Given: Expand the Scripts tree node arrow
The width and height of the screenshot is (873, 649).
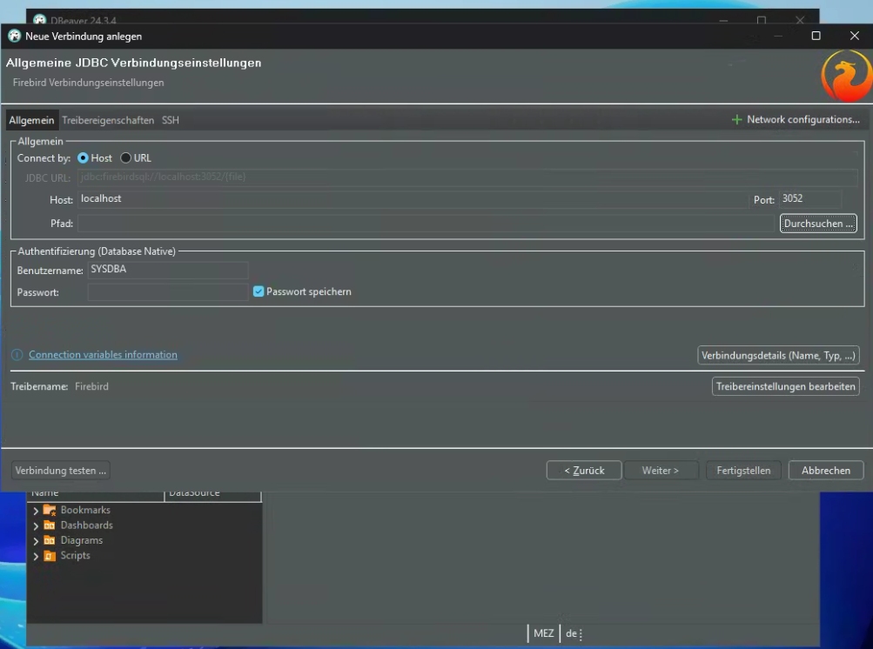Looking at the screenshot, I should [36, 556].
